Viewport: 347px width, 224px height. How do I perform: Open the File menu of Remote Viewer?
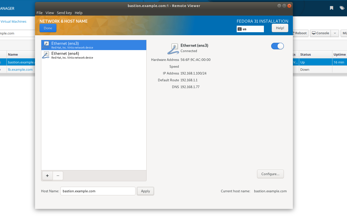pos(40,13)
